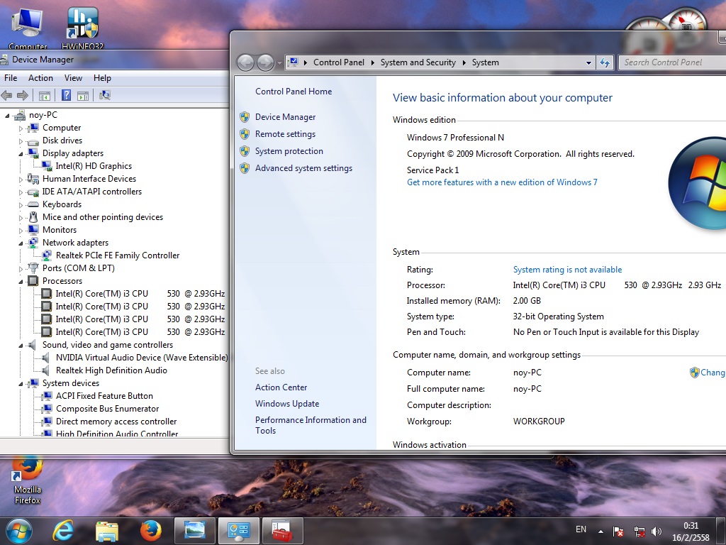This screenshot has height=545, width=726.
Task: Open the address bar history dropdown arrow
Action: [588, 62]
